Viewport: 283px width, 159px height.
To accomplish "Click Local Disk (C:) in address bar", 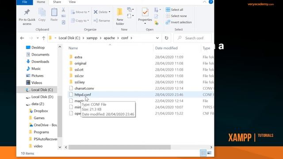I will pos(69,38).
